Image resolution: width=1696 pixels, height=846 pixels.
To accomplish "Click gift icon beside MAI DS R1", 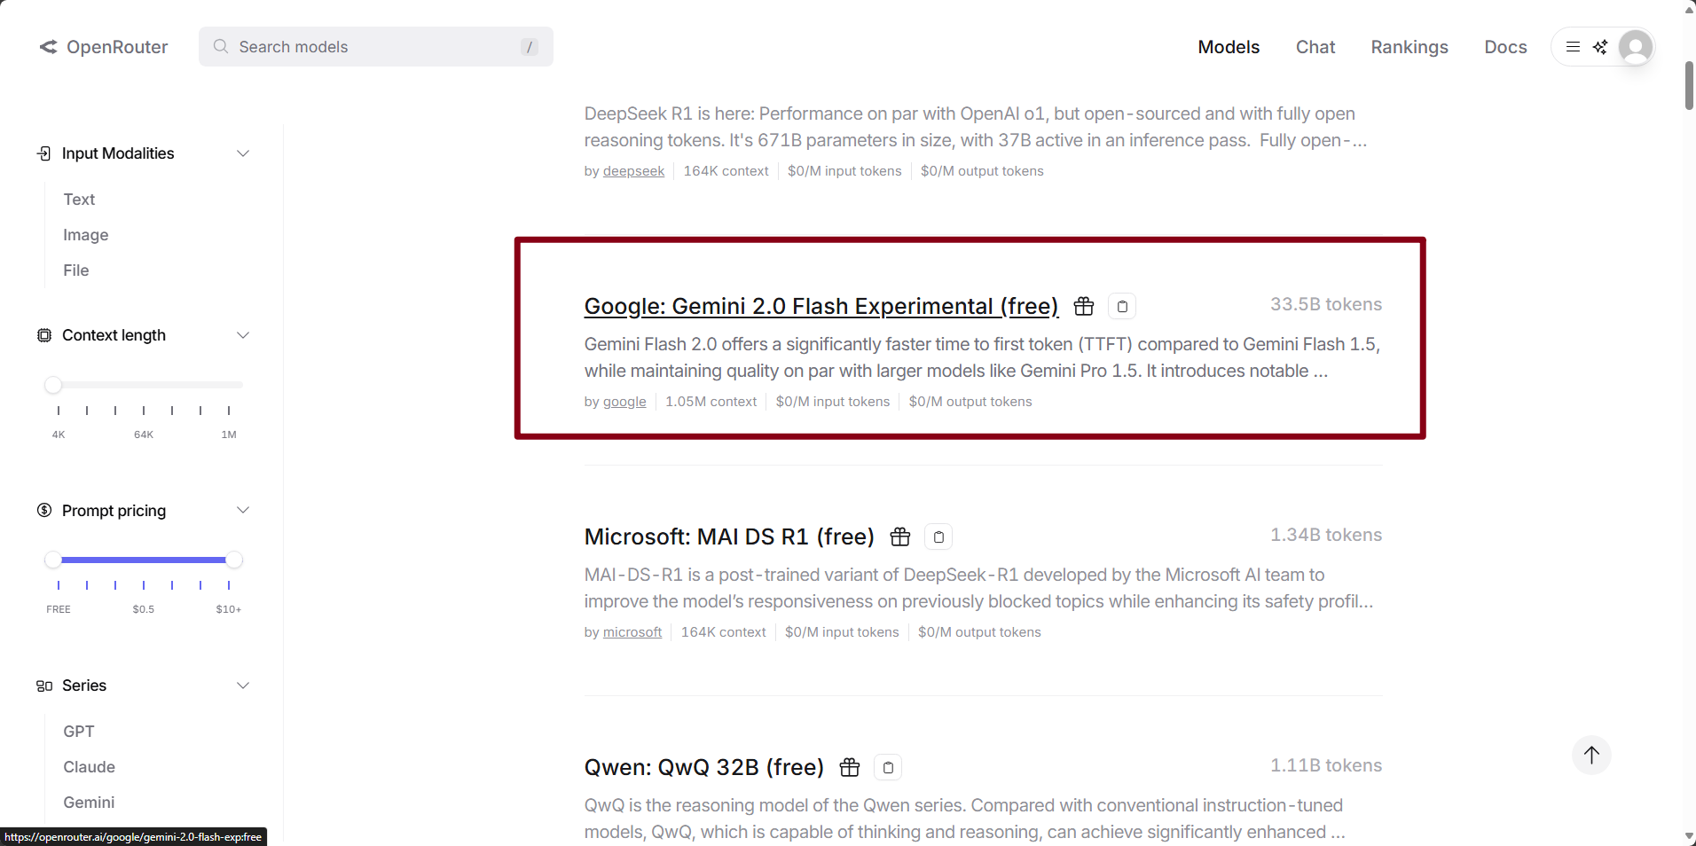I will 900,537.
